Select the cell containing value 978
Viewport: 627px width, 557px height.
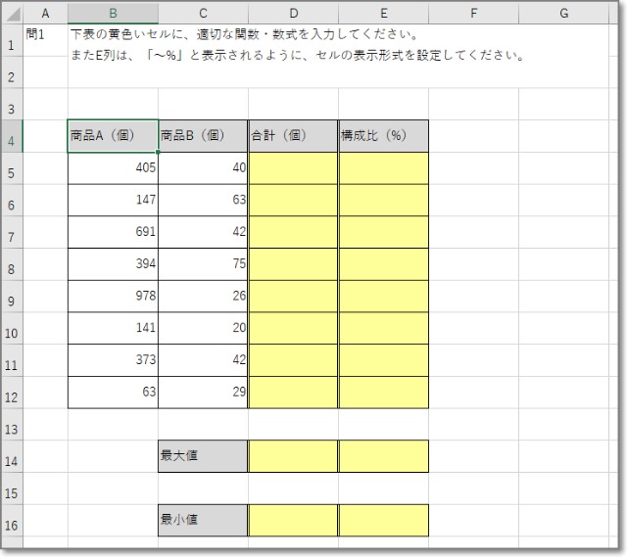pos(113,297)
